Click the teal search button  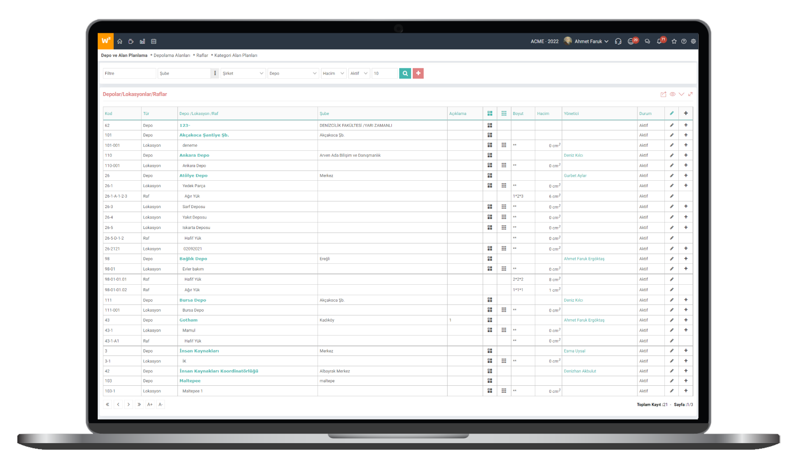405,73
